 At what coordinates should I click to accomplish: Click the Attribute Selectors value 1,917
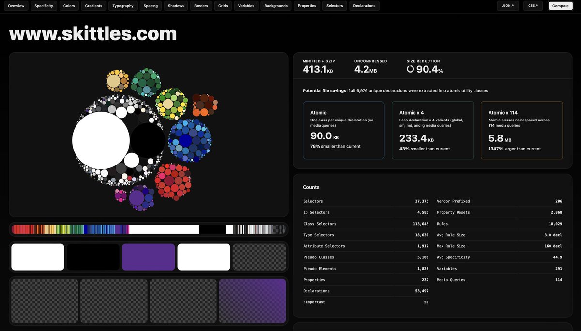coord(423,246)
